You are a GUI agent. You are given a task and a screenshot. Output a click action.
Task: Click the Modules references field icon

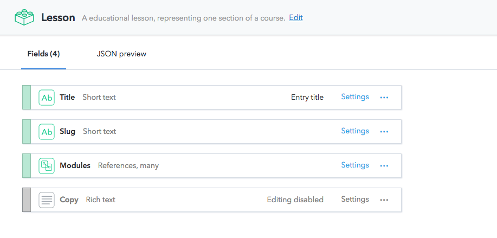tap(47, 166)
